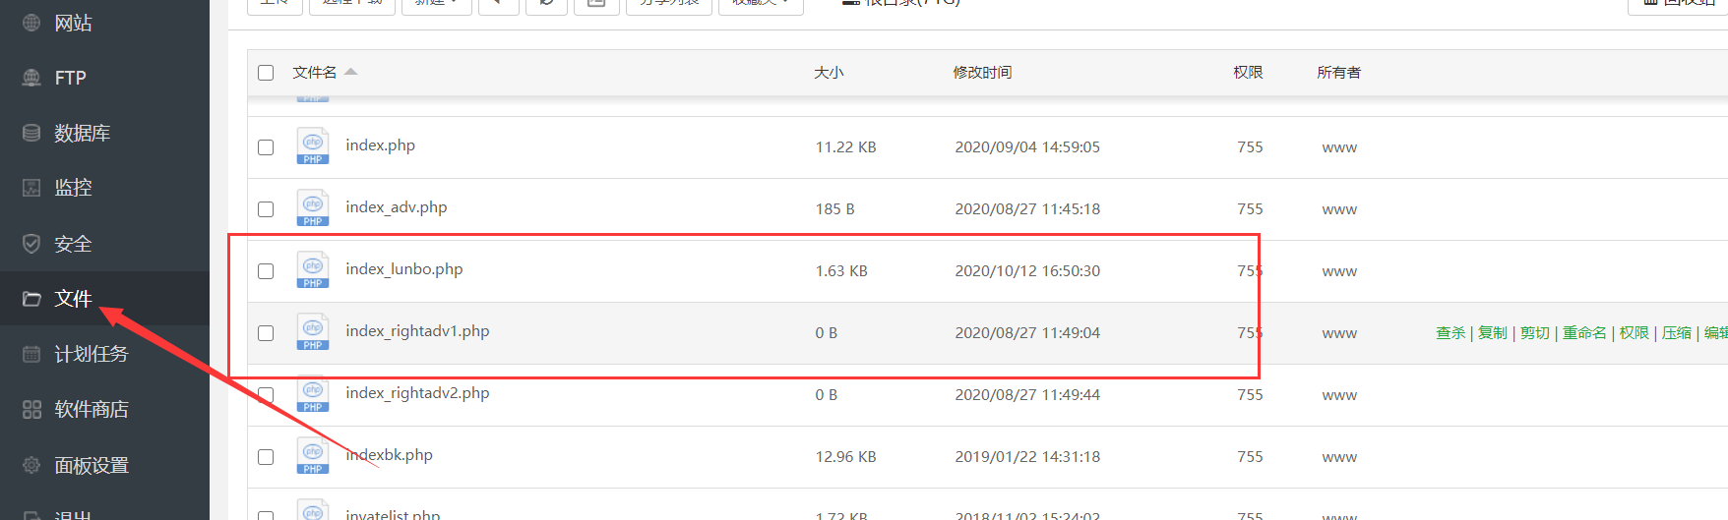The height and width of the screenshot is (520, 1728).
Task: Click 重命名 link for index_rightadv1.php
Action: point(1584,333)
